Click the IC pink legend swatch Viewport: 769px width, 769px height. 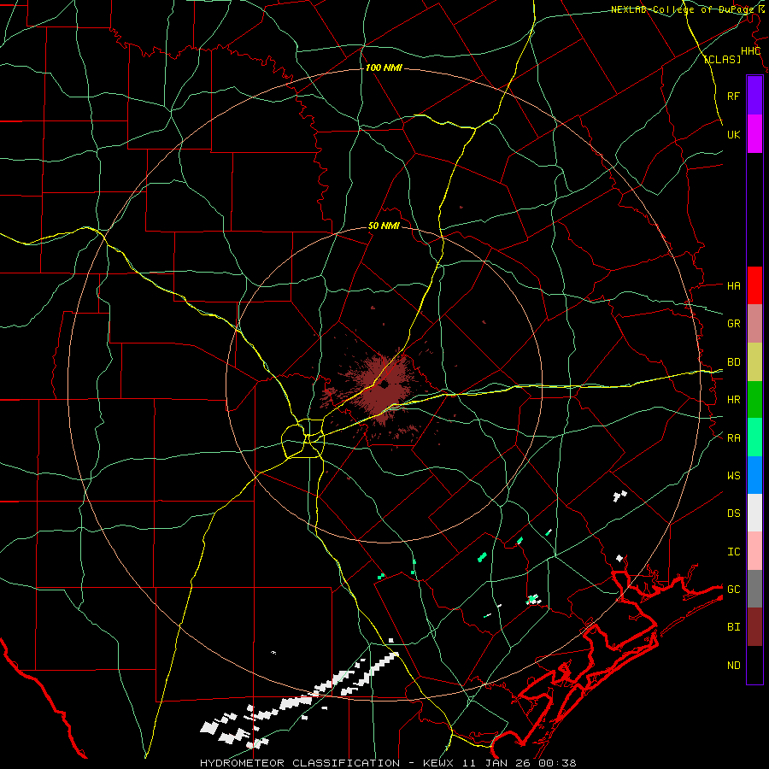click(754, 551)
